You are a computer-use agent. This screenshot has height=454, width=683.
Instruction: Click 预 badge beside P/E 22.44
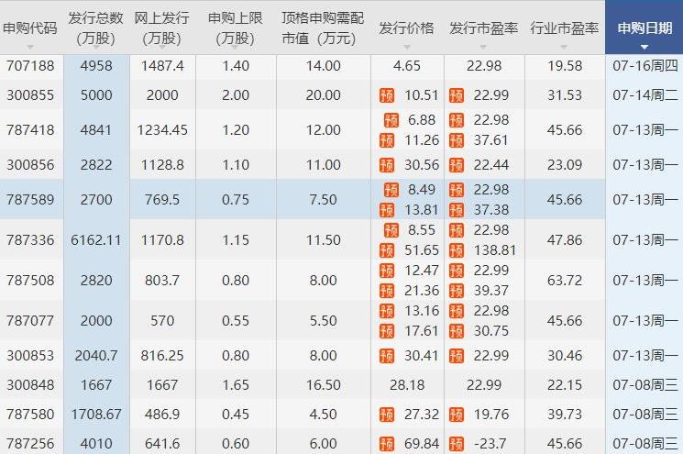tap(457, 165)
